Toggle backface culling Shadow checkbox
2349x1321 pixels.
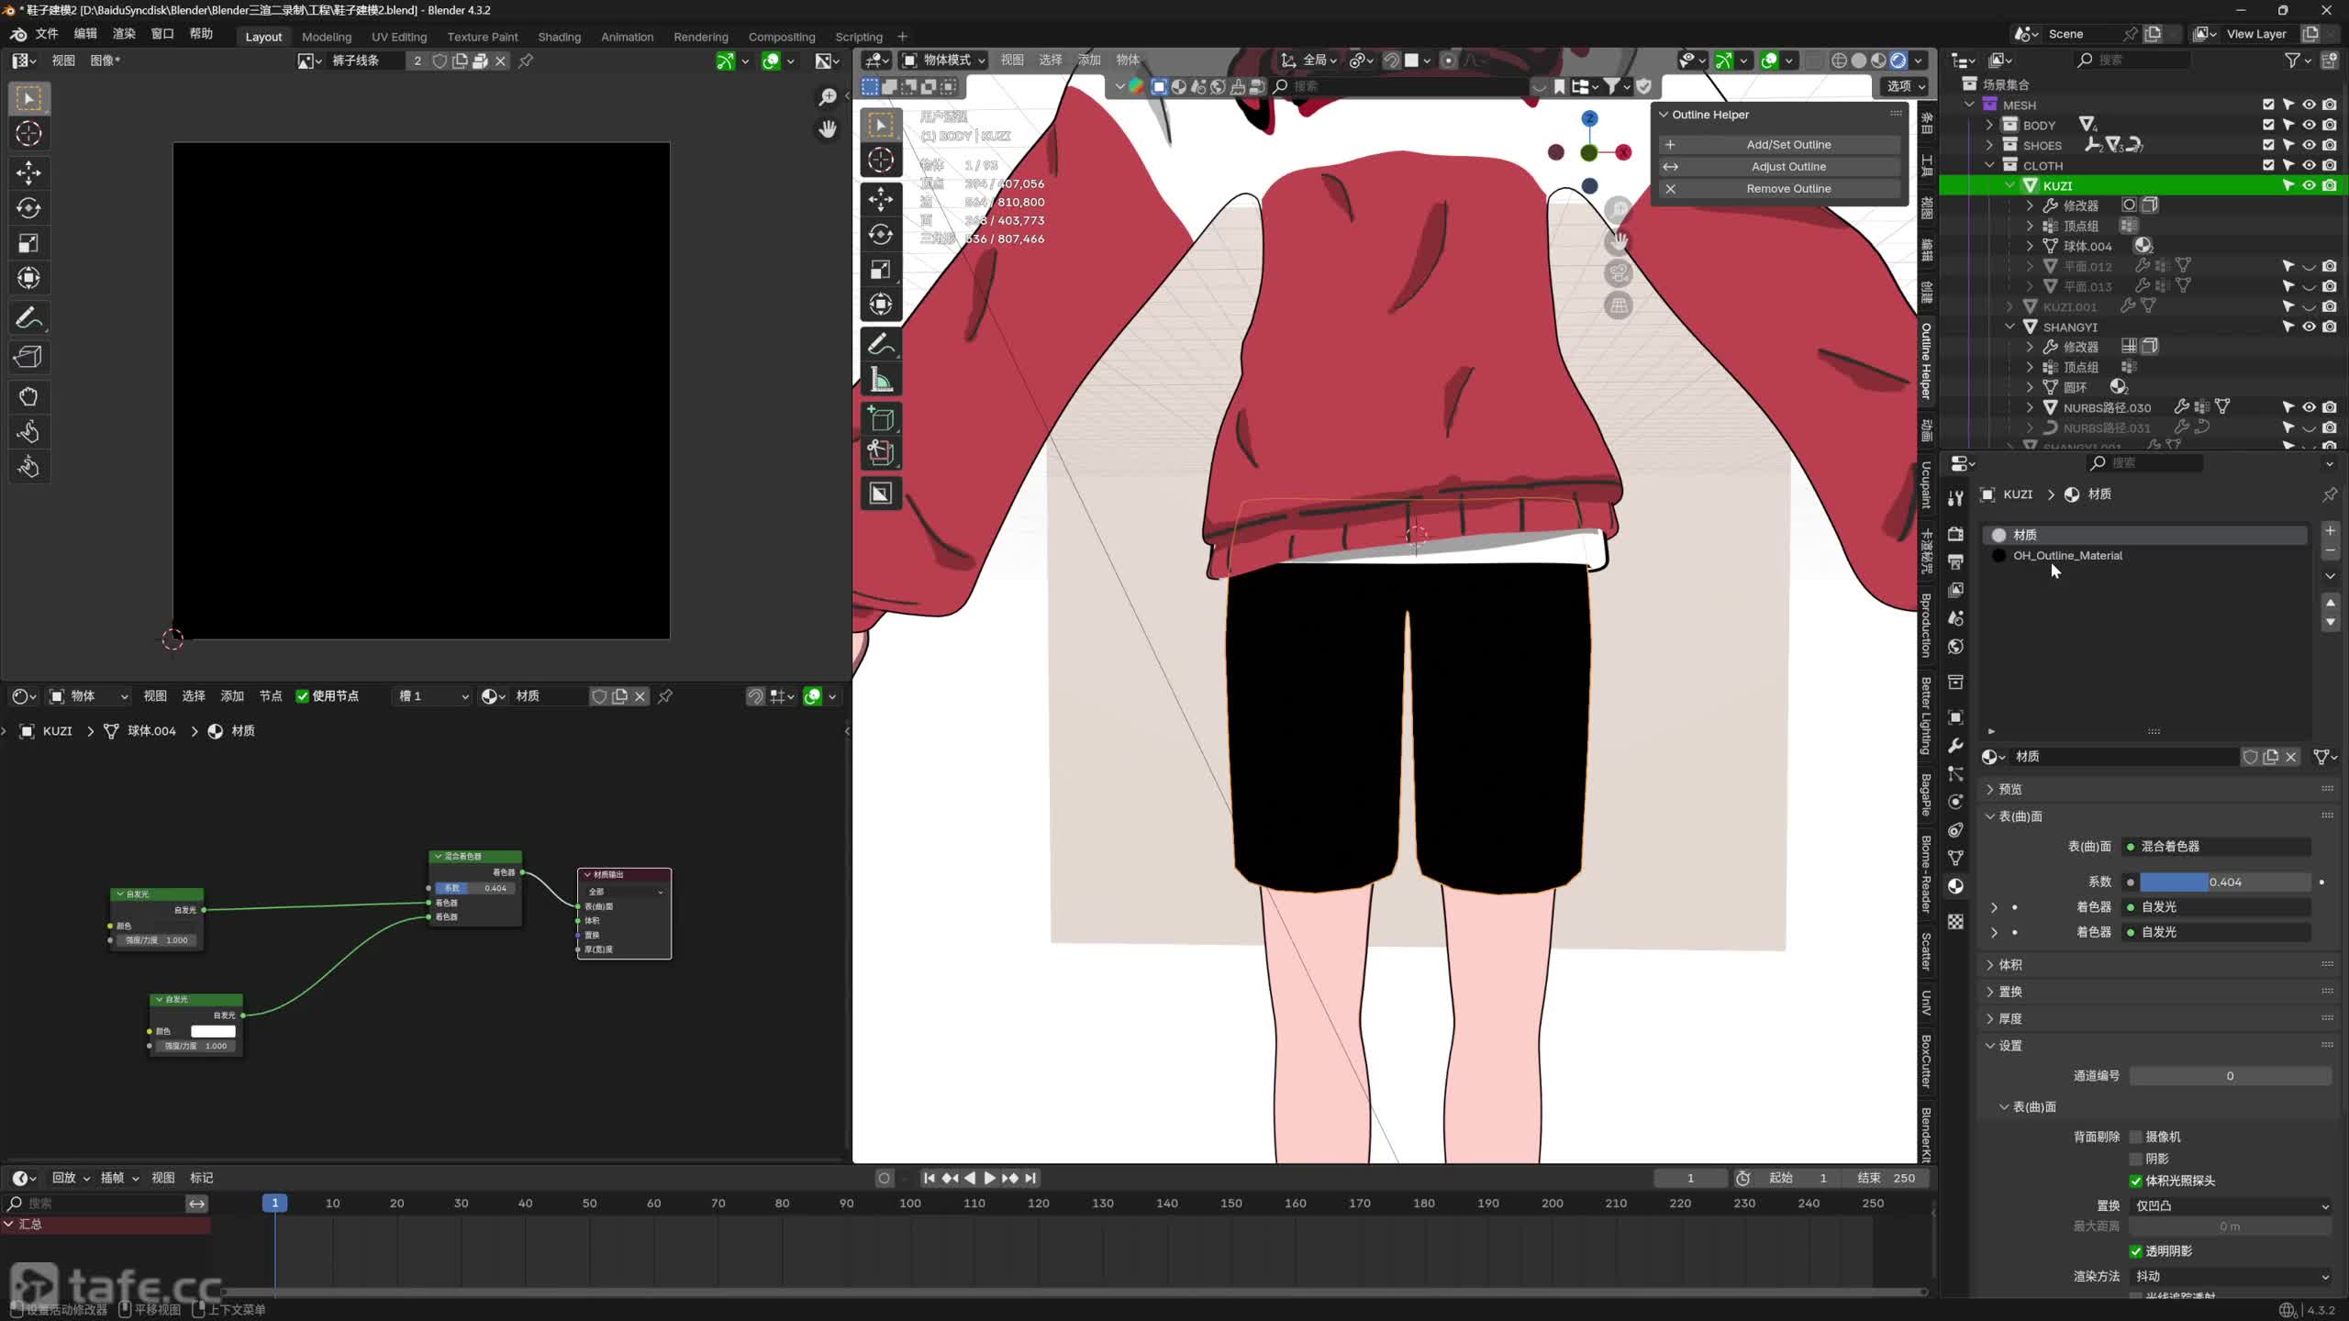[x=2136, y=1159]
